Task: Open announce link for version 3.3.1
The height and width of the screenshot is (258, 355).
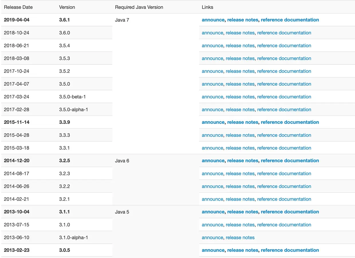Action: click(212, 148)
